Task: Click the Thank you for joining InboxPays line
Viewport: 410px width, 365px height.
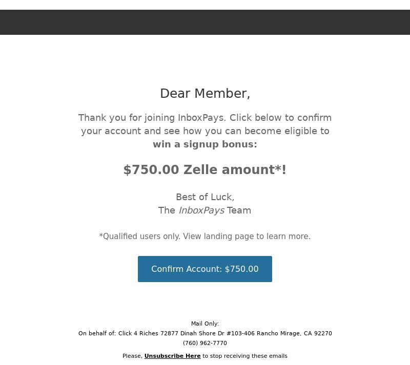Action: pos(205,118)
